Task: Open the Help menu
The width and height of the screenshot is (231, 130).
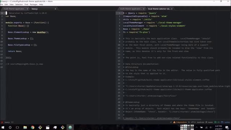Action: pos(41,4)
